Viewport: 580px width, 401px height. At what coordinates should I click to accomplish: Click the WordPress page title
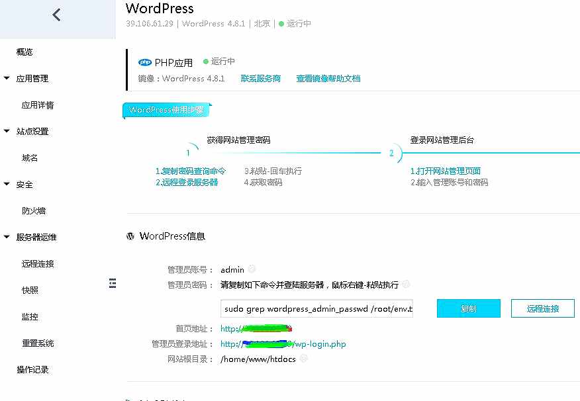click(x=160, y=8)
